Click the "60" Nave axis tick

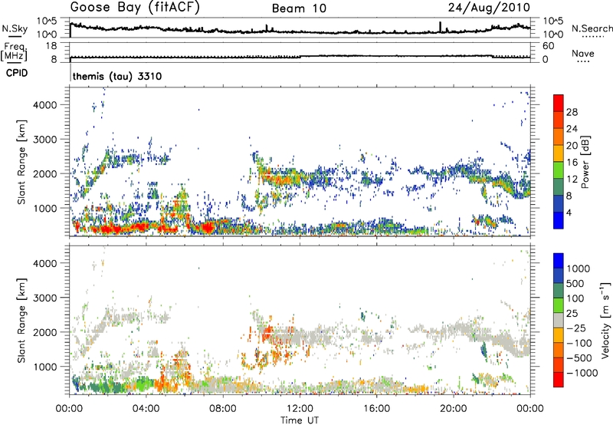[548, 46]
